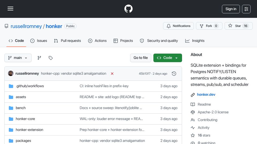
Task: Click the Notifications bell button
Action: tap(178, 26)
